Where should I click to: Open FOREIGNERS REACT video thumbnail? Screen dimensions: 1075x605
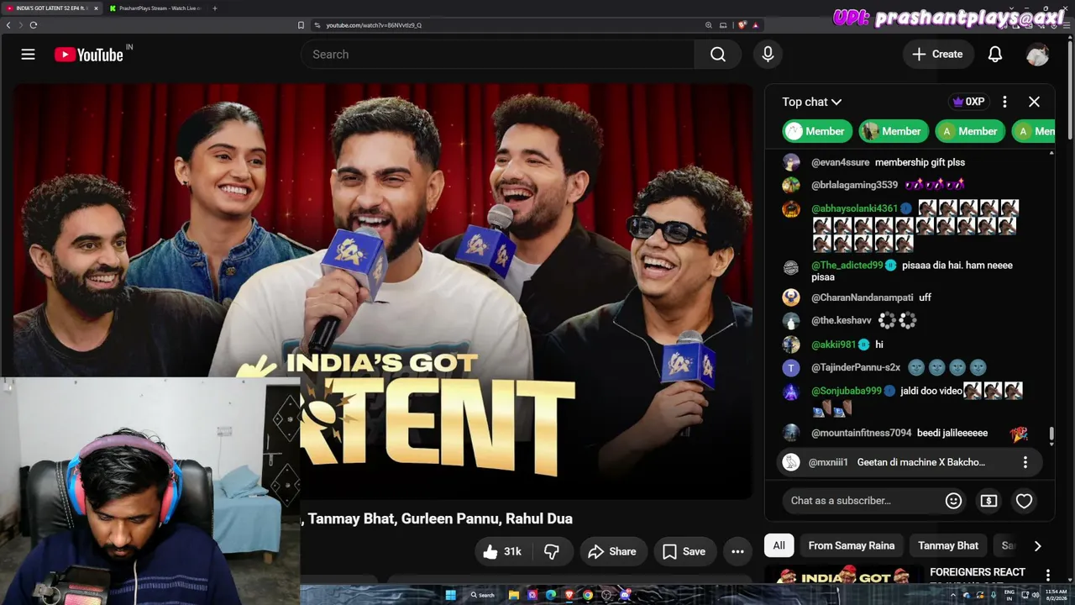coord(842,576)
